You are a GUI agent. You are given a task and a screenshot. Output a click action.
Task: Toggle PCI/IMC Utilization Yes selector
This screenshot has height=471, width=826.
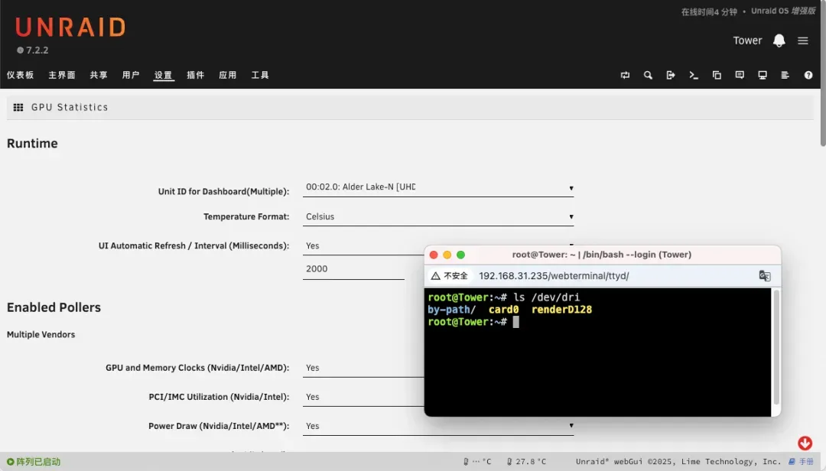(363, 397)
